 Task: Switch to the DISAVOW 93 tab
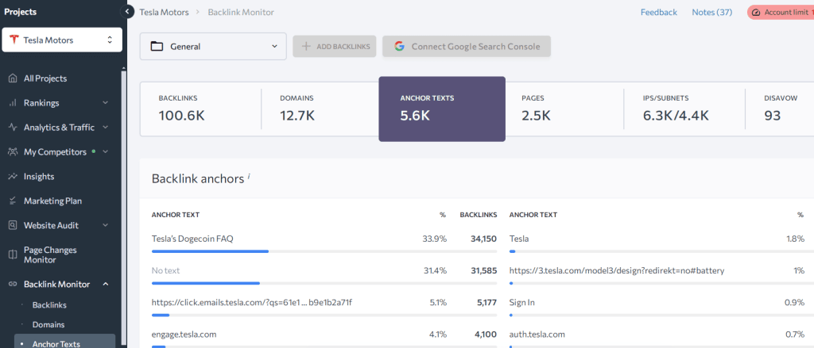pos(780,109)
